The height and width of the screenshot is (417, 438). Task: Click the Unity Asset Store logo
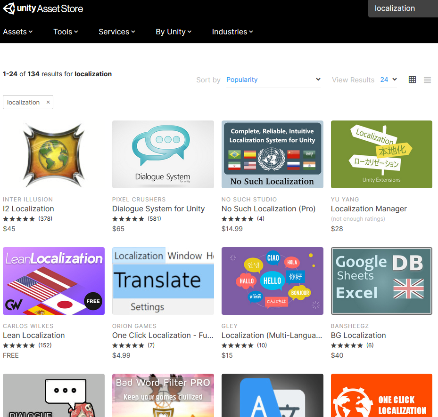(x=43, y=8)
